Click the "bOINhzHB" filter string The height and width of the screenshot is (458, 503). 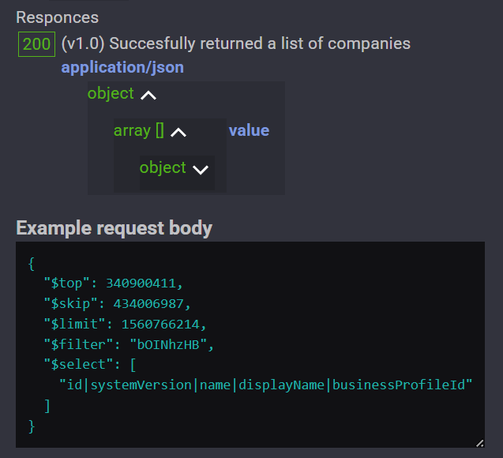tap(177, 344)
